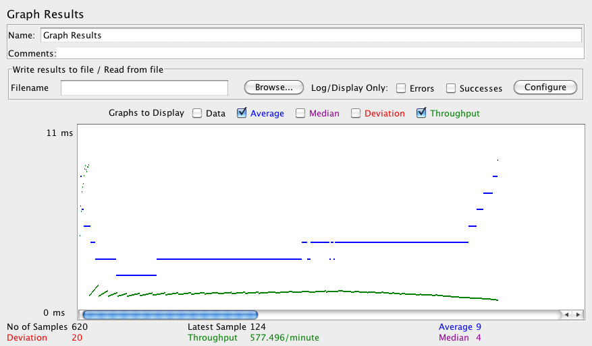592x346 pixels.
Task: Check the Data graph checkbox
Action: [197, 113]
